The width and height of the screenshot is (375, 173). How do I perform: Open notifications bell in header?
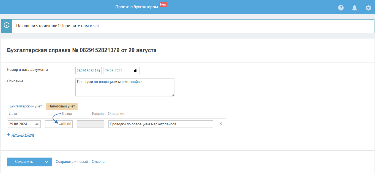click(355, 8)
